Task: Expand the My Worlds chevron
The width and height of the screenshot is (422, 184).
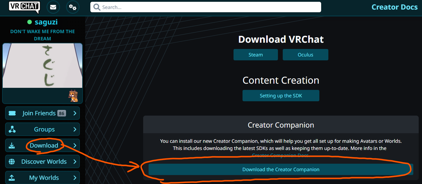Action: point(75,178)
